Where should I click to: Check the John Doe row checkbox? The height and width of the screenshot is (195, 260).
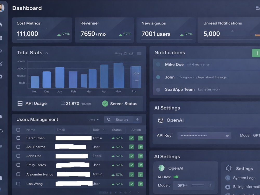pyautogui.click(x=18, y=156)
